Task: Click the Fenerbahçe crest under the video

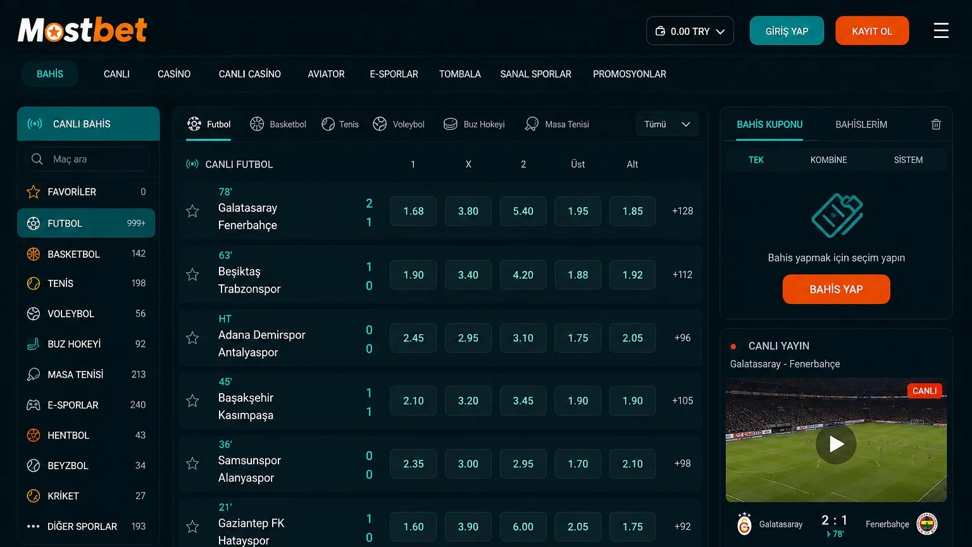Action: click(927, 524)
